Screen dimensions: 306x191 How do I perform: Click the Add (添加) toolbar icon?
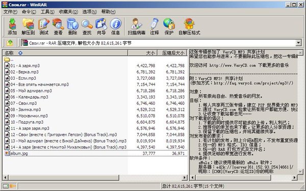point(12,27)
